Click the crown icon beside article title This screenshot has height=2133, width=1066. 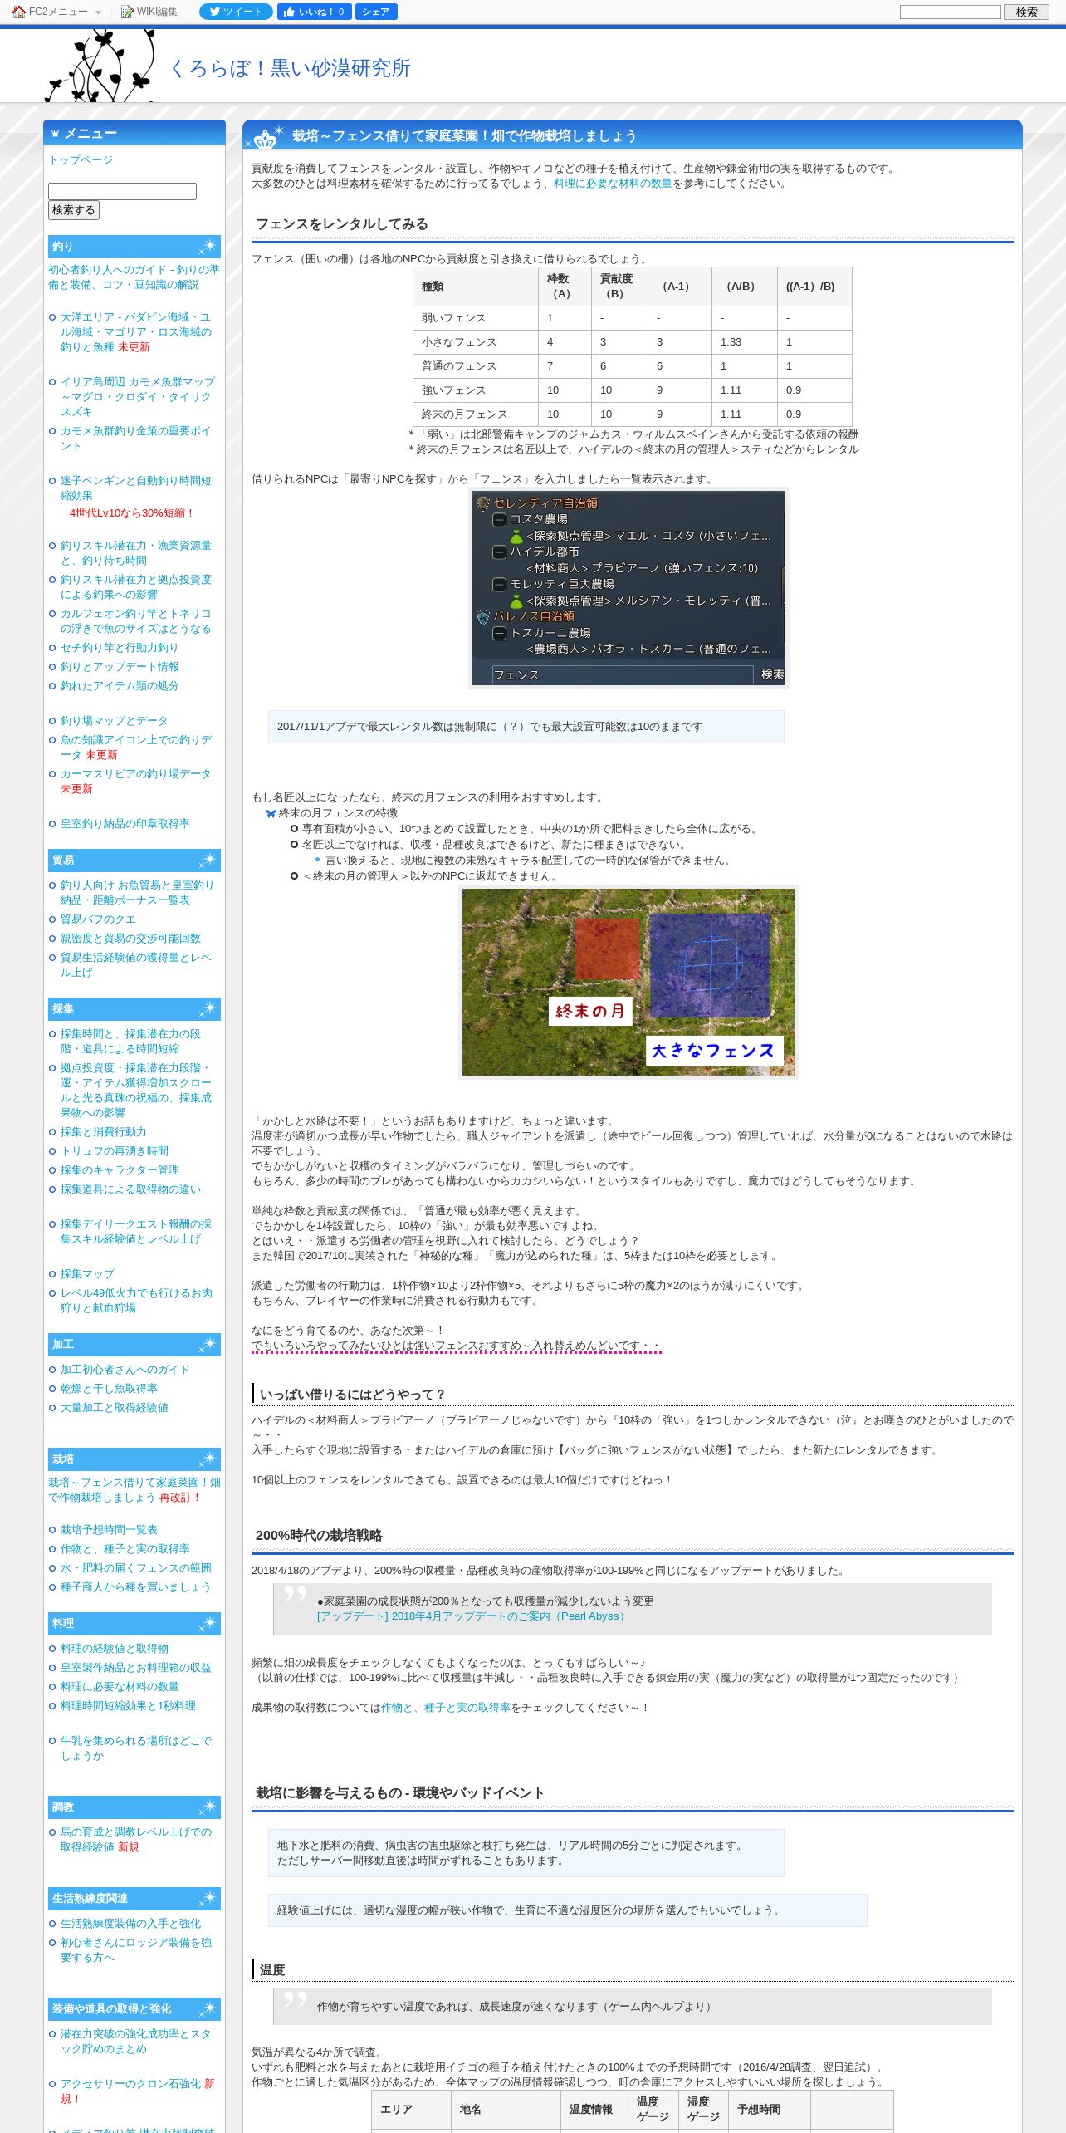click(265, 139)
